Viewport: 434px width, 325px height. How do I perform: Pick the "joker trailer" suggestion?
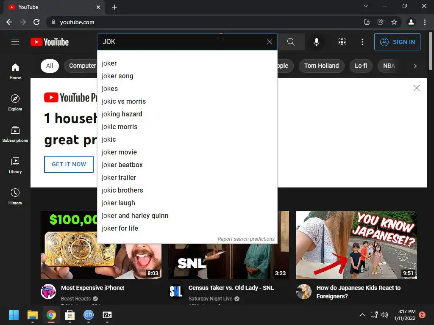coord(187,178)
